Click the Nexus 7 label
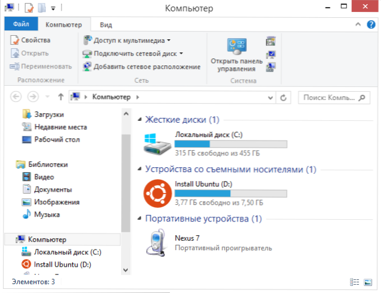The height and width of the screenshot is (293, 381). 187,238
